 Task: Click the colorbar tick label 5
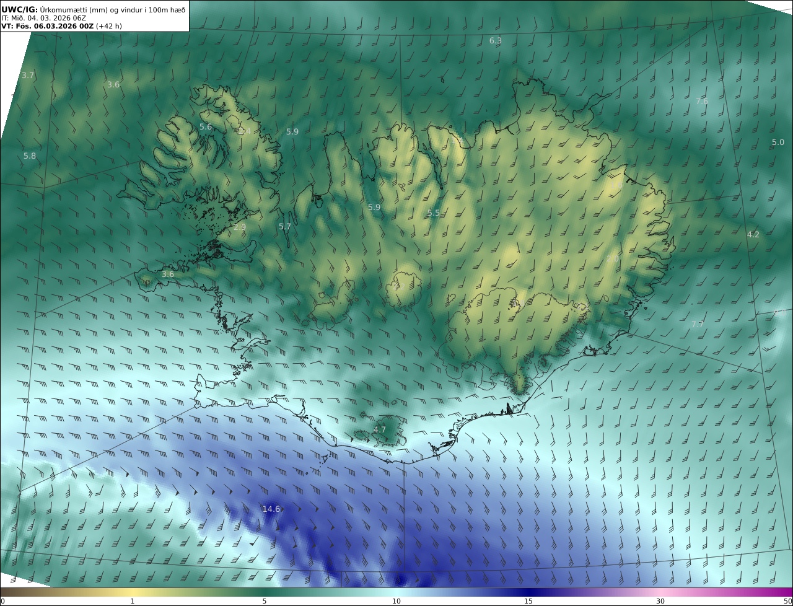(265, 601)
